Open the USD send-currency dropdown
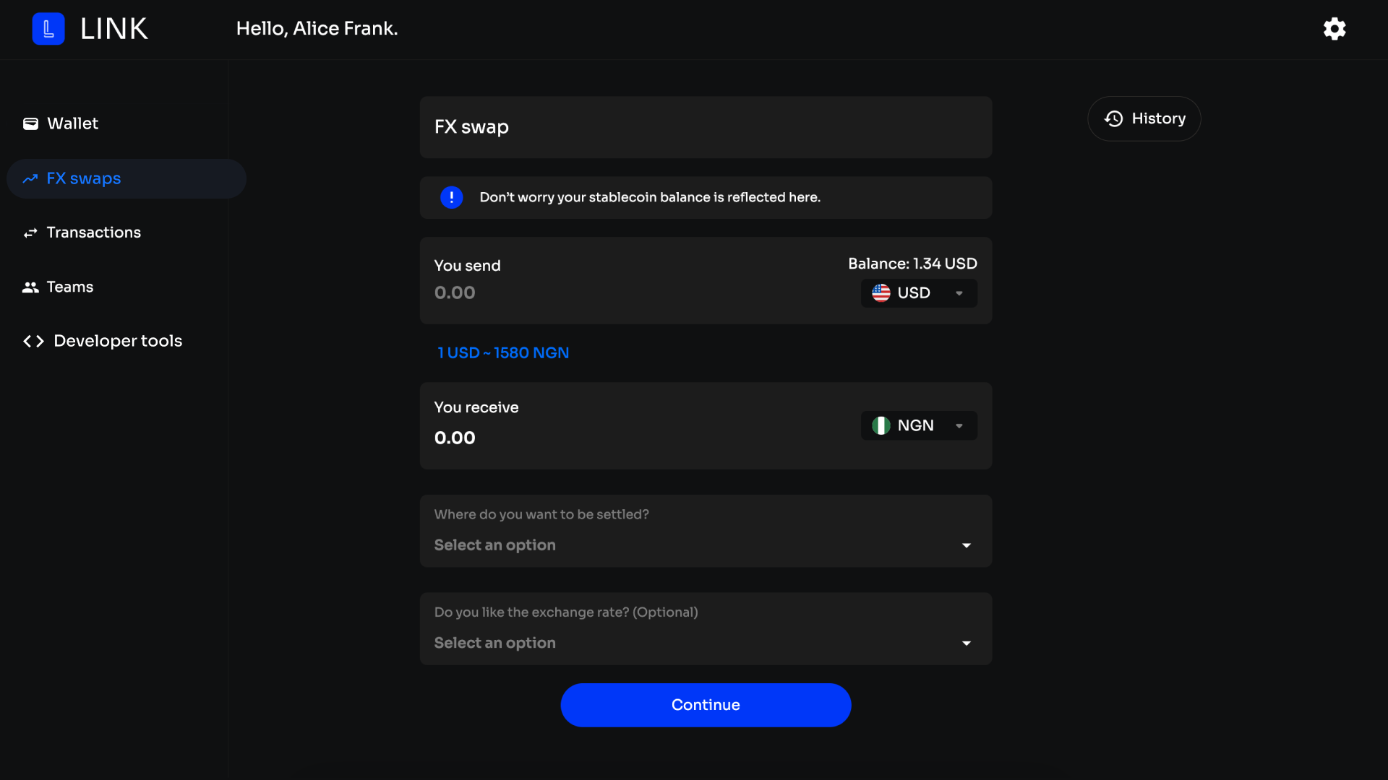 click(919, 293)
